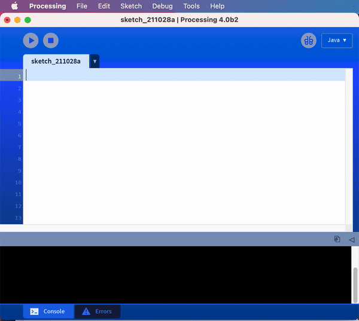Switch to the Errors tab

coord(98,311)
